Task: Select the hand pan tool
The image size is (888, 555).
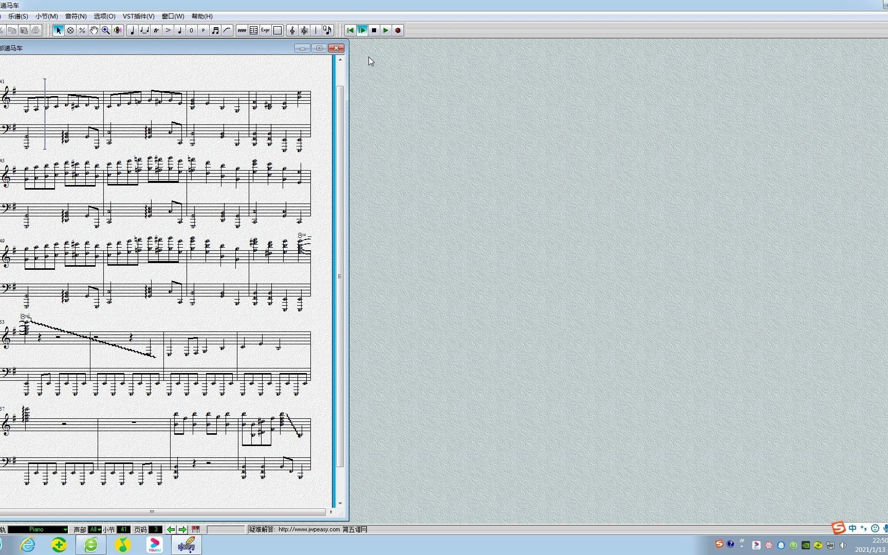Action: click(94, 30)
